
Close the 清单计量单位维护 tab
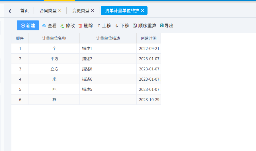(x=142, y=11)
